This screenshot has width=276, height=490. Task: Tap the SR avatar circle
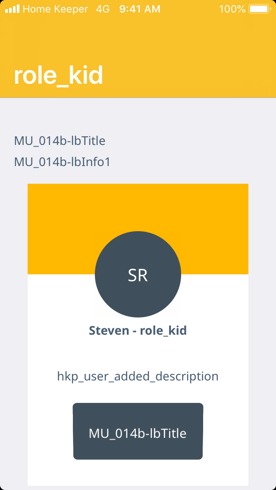[x=138, y=275]
